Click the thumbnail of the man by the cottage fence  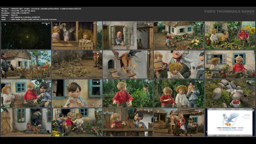(x=26, y=64)
